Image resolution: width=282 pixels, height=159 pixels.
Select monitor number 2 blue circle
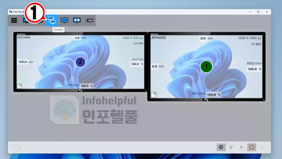tap(80, 62)
